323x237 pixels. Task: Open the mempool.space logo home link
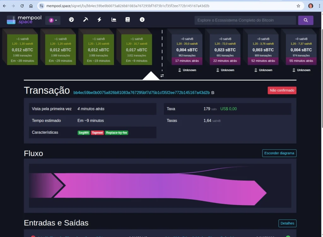point(24,20)
